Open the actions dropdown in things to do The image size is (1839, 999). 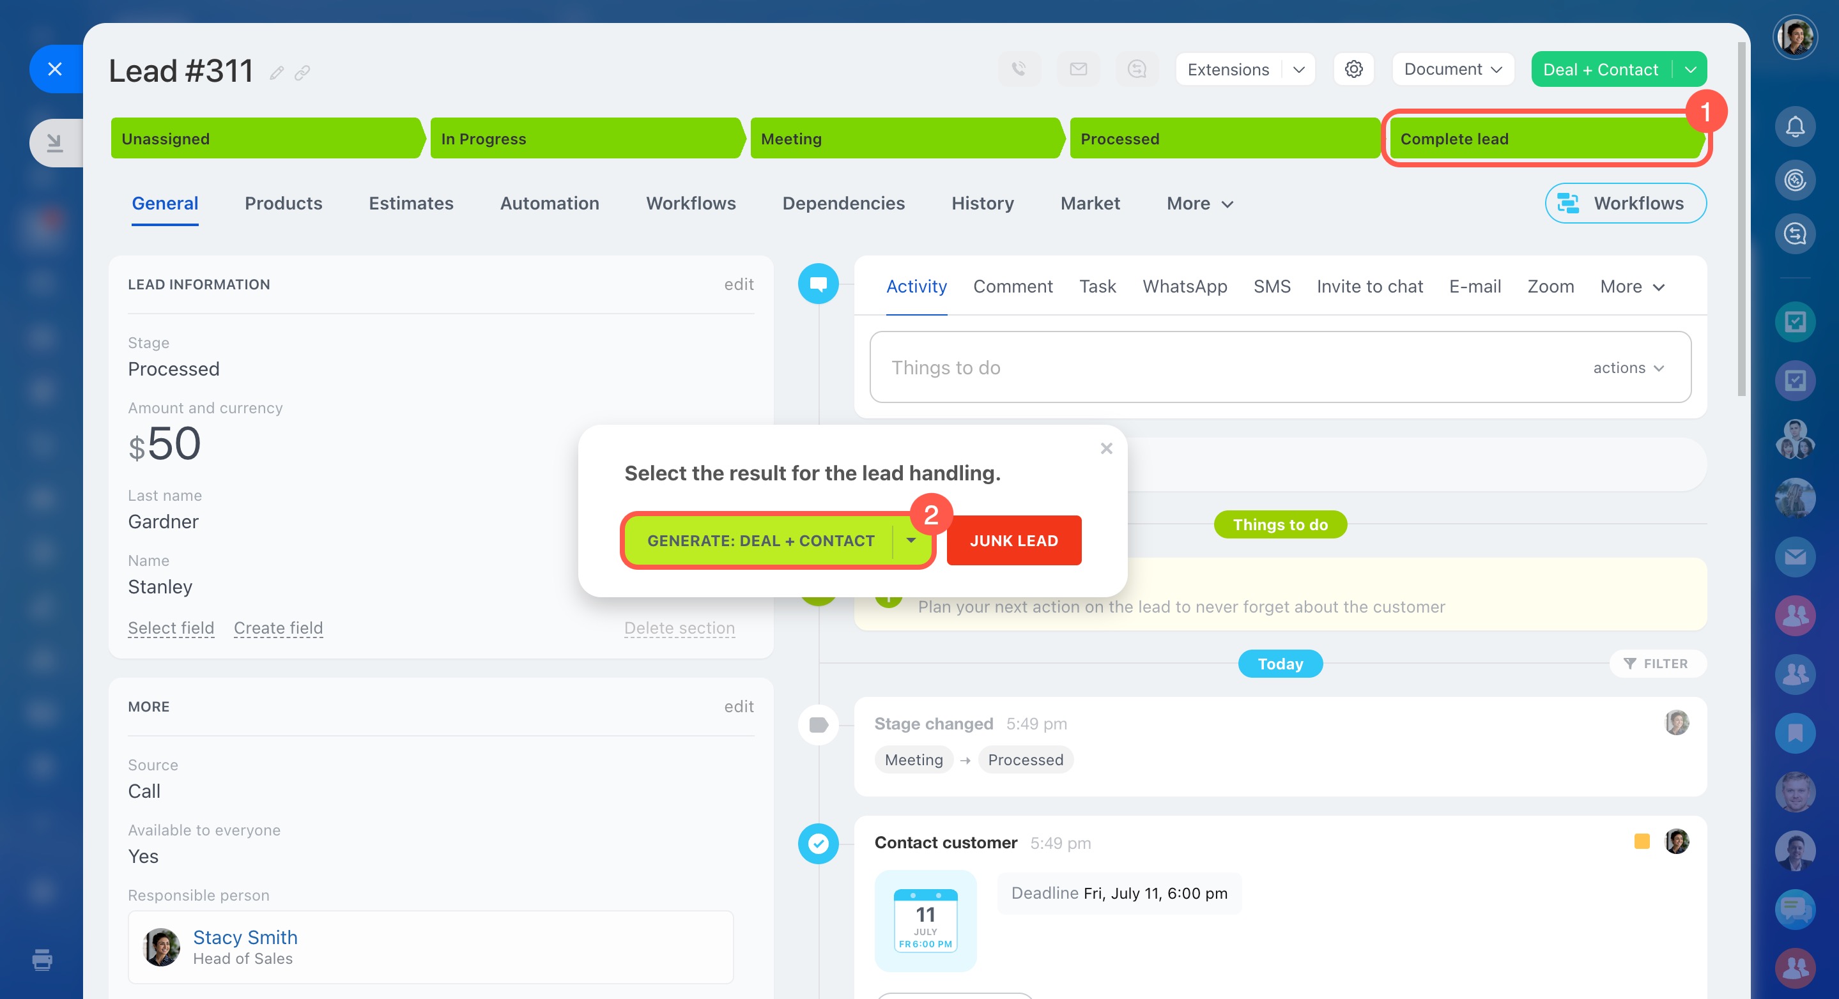pos(1628,367)
